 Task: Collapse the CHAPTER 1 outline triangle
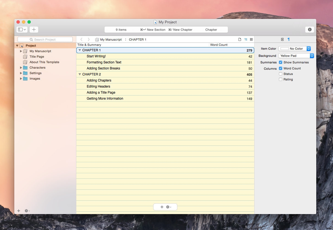click(80, 50)
